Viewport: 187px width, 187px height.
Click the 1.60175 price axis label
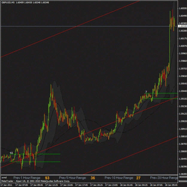pyautogui.click(x=183, y=39)
